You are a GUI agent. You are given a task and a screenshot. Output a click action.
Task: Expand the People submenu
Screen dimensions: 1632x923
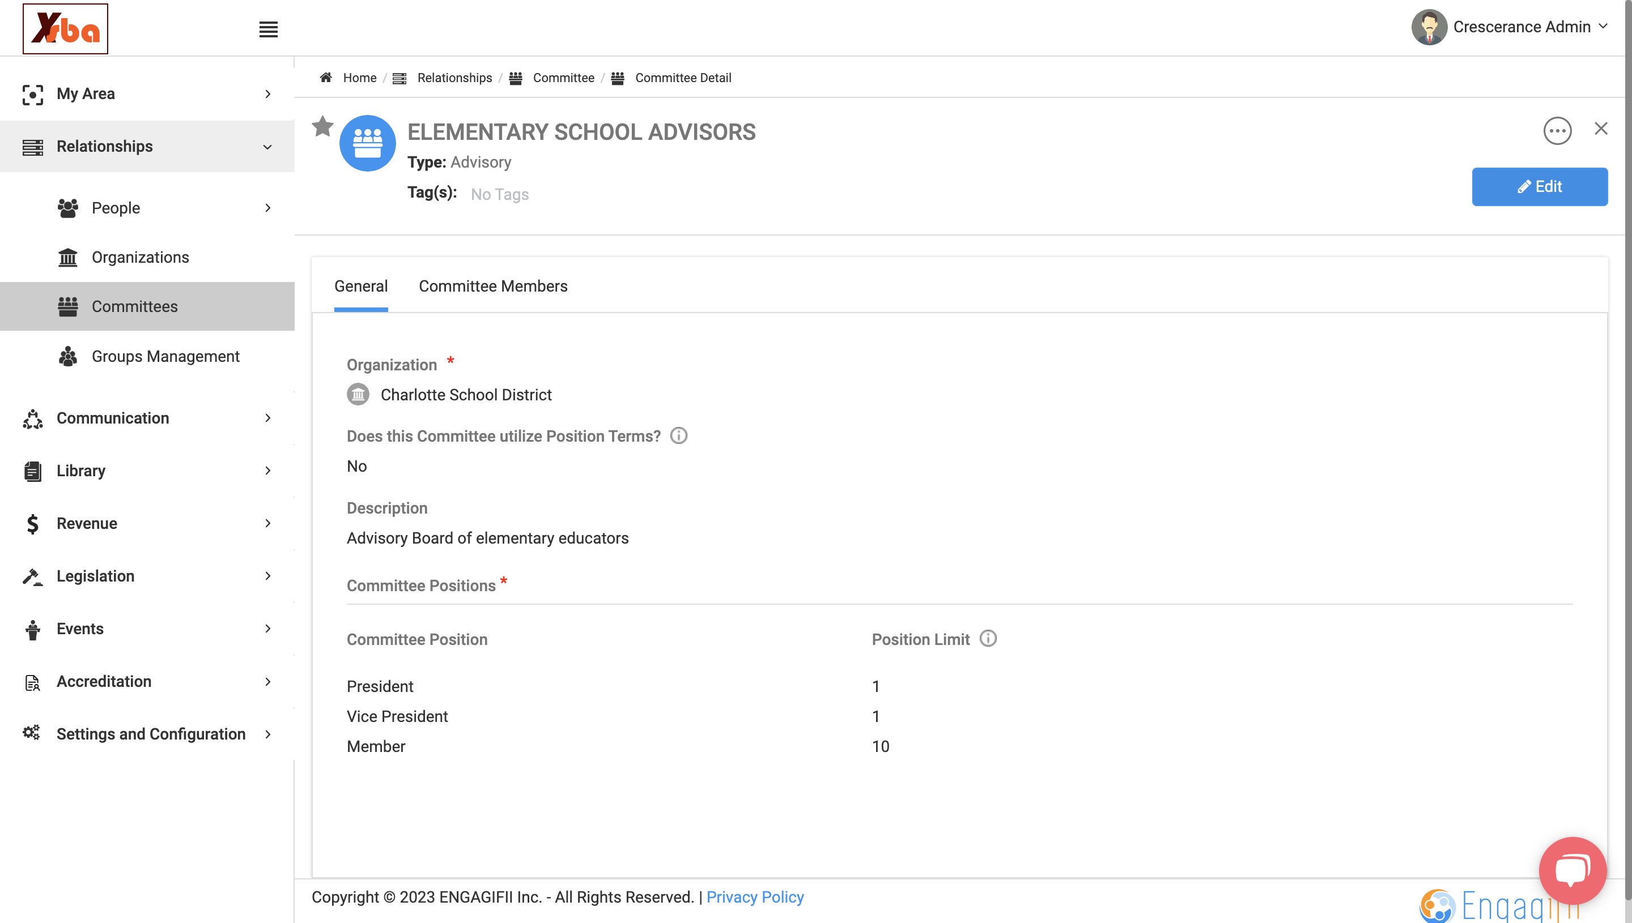(x=147, y=208)
